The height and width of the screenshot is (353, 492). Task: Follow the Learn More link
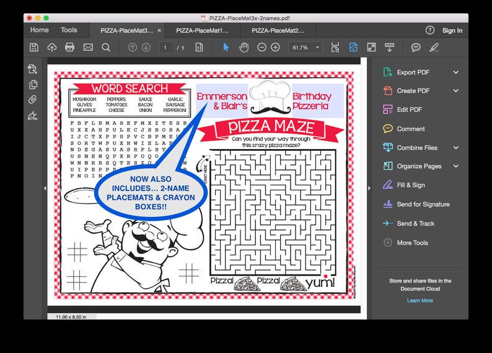coord(420,300)
